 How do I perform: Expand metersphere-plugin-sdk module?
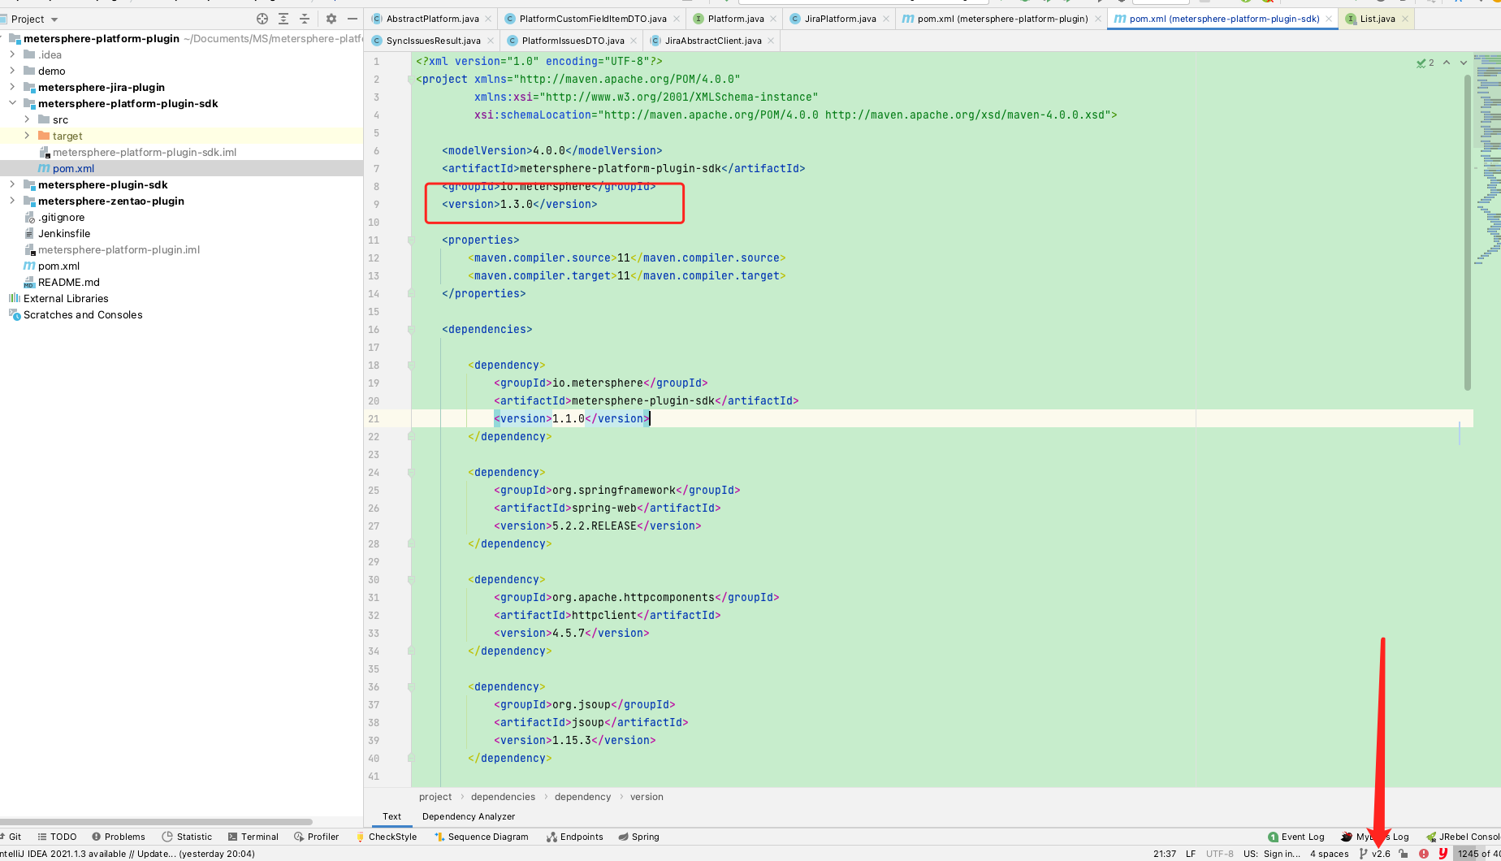(12, 184)
